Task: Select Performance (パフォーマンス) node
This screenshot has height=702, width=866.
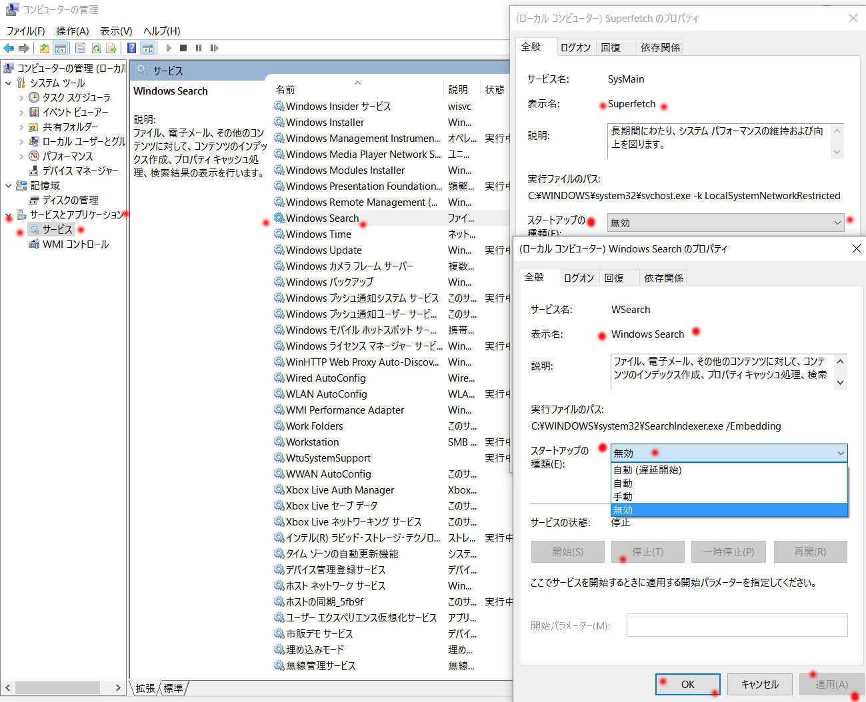Action: tap(67, 156)
